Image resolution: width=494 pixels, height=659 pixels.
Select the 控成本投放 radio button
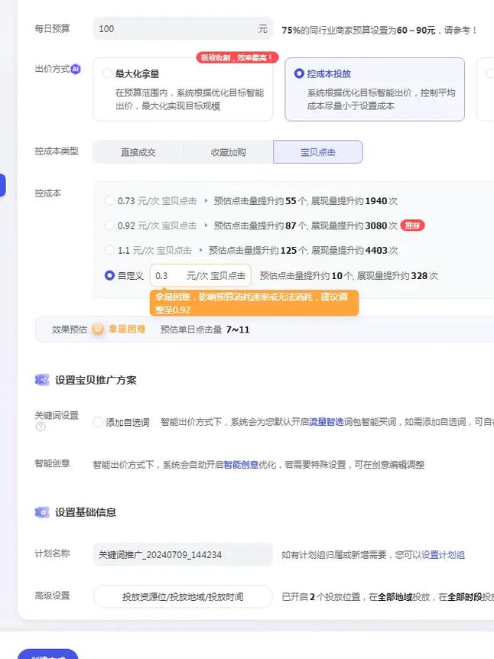[299, 74]
